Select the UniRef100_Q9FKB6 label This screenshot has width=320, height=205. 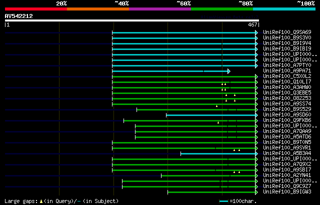pyautogui.click(x=287, y=120)
